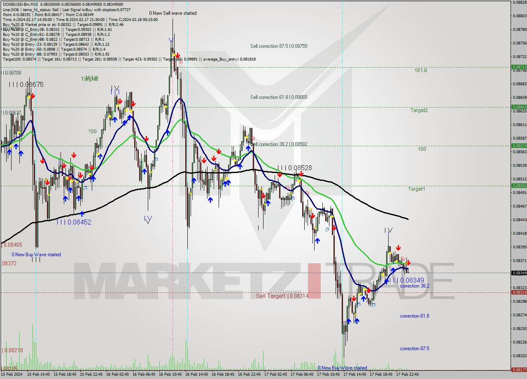
Task: Click the 0.08467 price axis tick
Action: point(520,206)
